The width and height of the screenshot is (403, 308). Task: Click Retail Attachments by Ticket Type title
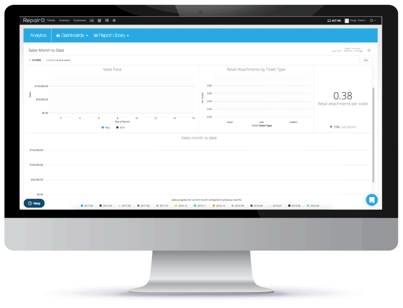256,69
